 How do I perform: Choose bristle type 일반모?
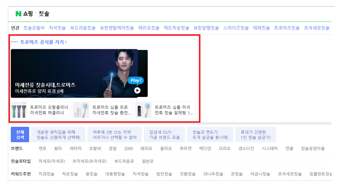tap(147, 161)
